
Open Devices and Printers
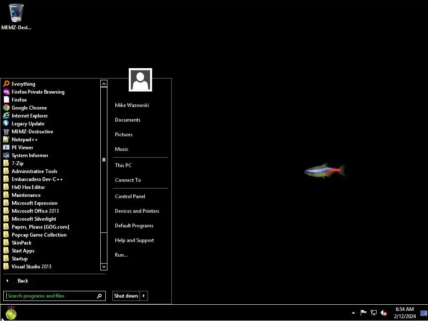pos(137,211)
